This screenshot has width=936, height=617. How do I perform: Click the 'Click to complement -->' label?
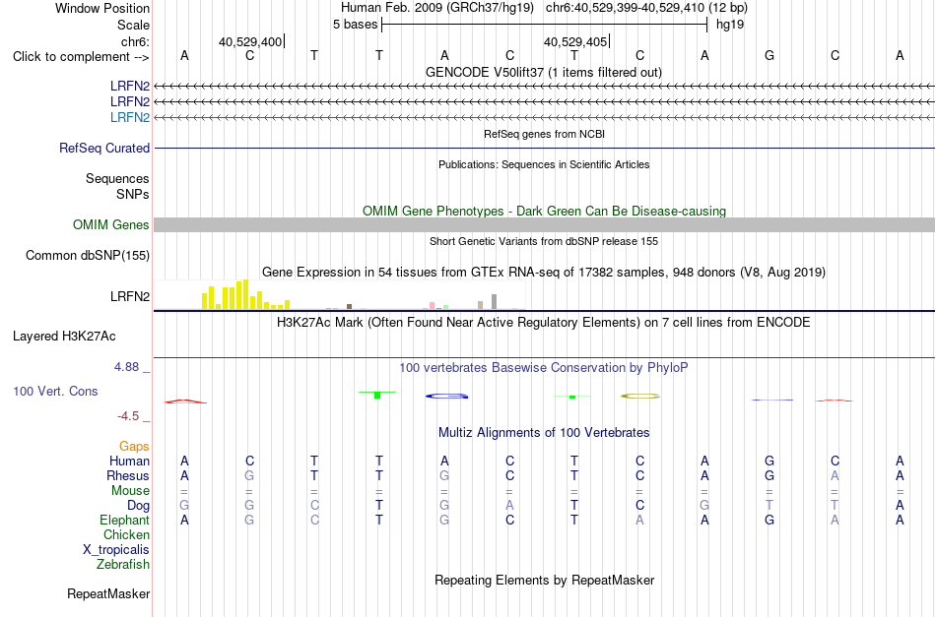[81, 57]
